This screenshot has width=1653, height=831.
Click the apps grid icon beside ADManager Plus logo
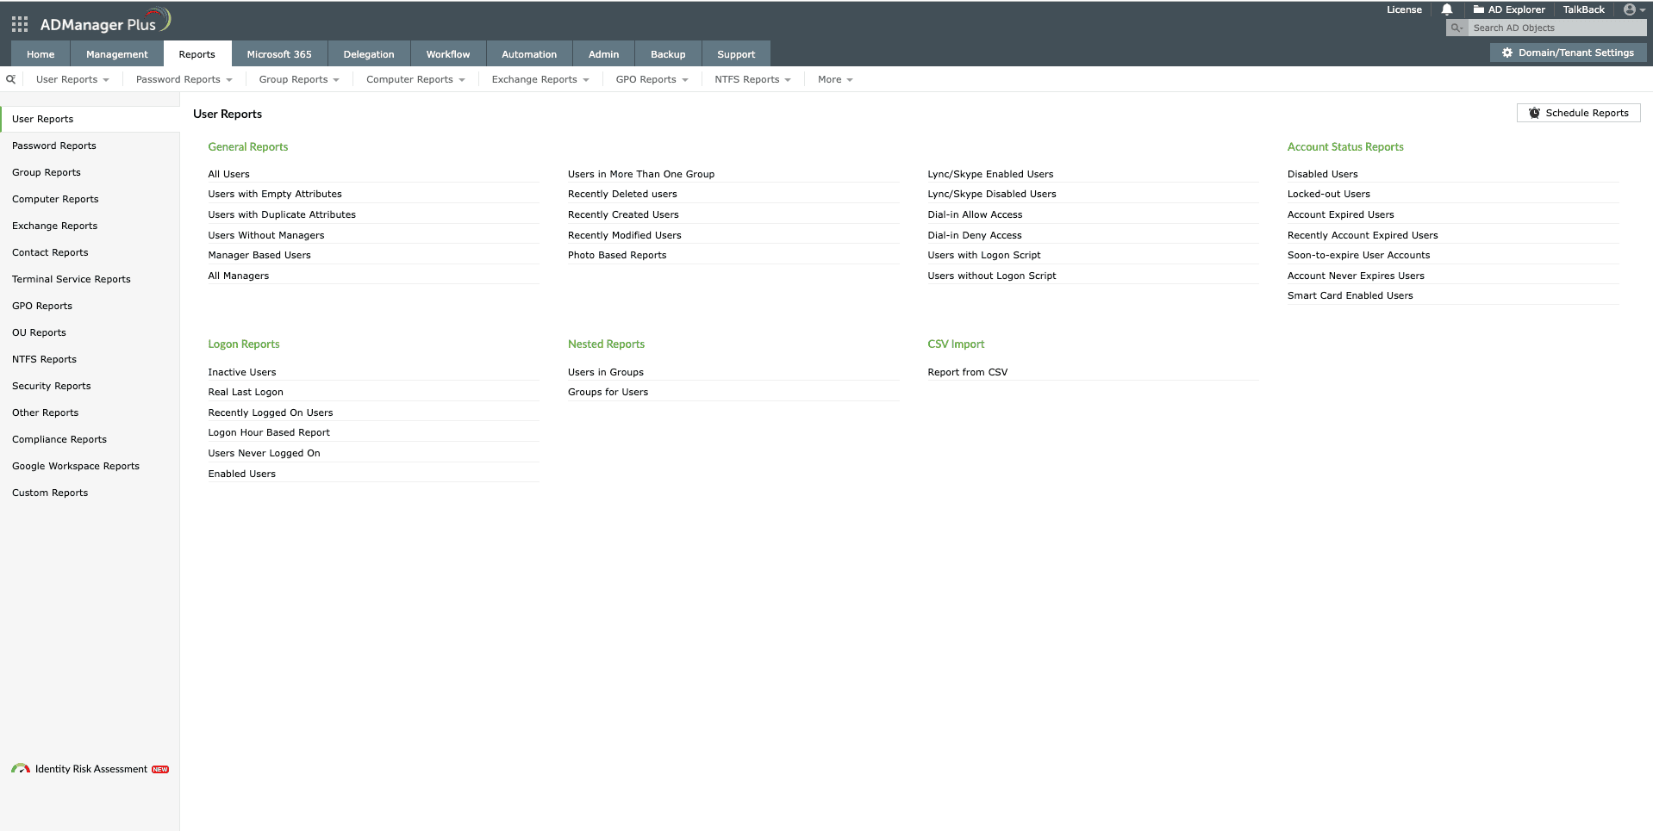click(x=19, y=23)
